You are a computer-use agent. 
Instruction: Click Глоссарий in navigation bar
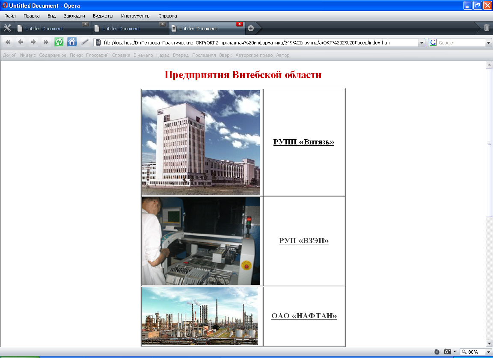[x=97, y=55]
